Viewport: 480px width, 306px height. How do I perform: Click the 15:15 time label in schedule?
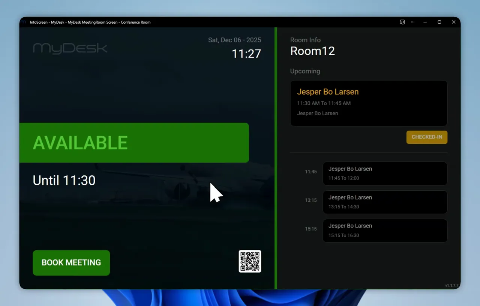click(311, 229)
